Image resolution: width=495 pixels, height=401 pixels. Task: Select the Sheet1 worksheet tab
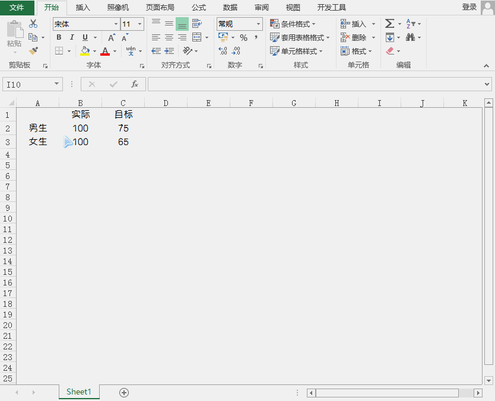[79, 392]
